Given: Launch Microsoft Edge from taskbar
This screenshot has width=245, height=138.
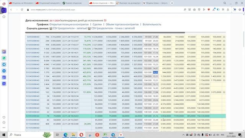Looking at the screenshot, I should pyautogui.click(x=65, y=135).
